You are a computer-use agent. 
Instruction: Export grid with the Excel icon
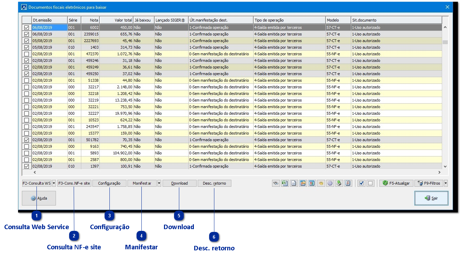tap(285, 183)
